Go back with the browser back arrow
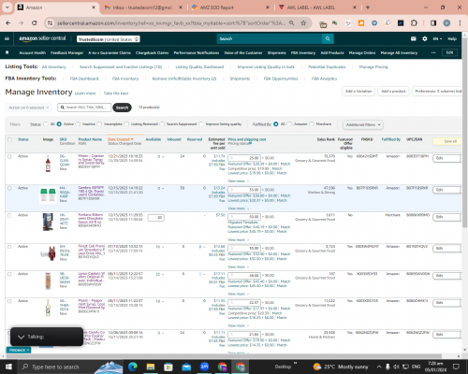 pos(8,23)
